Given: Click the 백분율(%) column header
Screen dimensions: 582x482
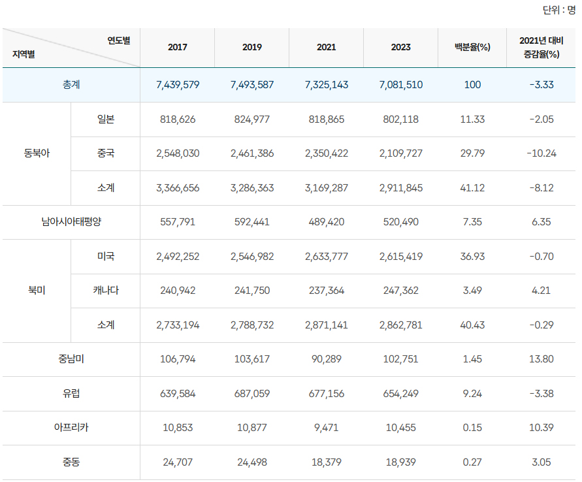Looking at the screenshot, I should tap(472, 47).
